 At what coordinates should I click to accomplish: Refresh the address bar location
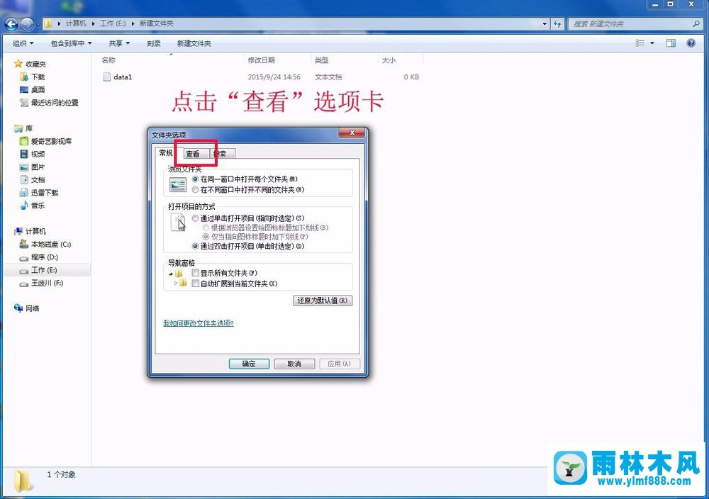[x=557, y=23]
